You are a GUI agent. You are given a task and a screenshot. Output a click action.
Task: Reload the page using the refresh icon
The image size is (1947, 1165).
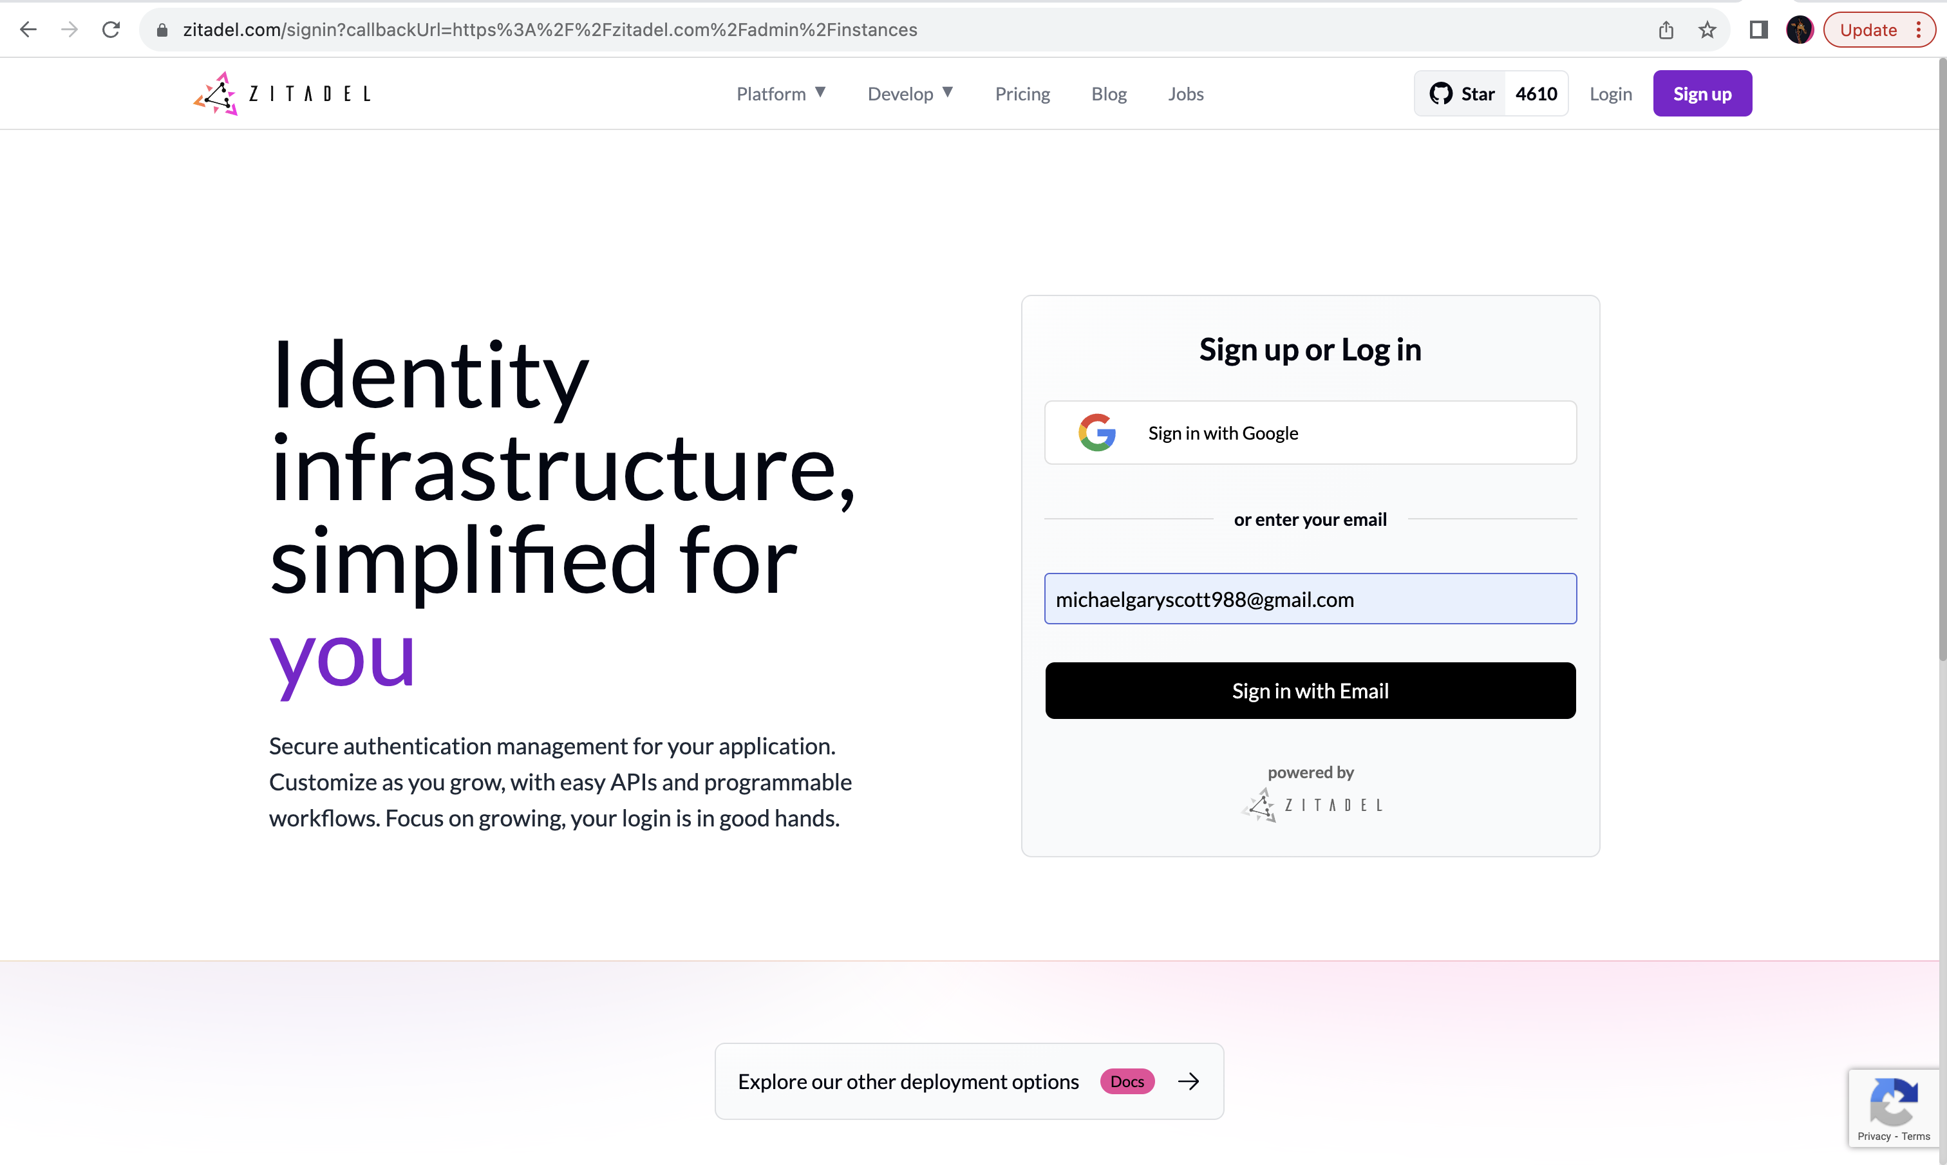click(x=111, y=29)
